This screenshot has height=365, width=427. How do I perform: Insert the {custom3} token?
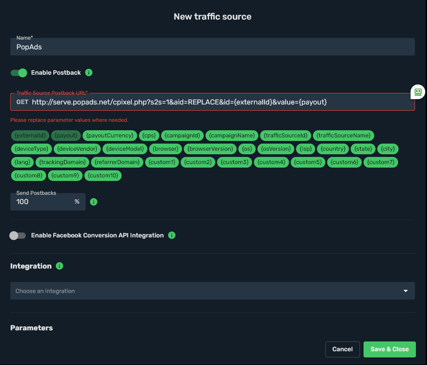point(234,162)
